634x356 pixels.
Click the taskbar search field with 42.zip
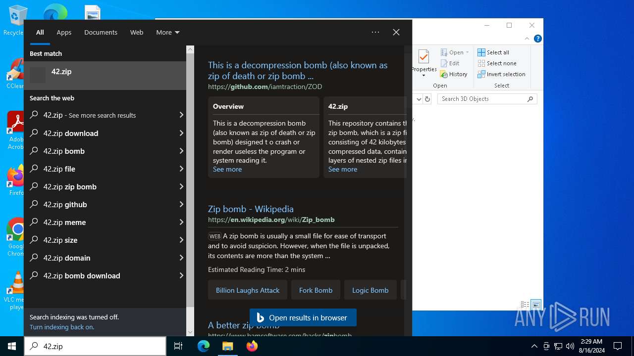(x=95, y=346)
